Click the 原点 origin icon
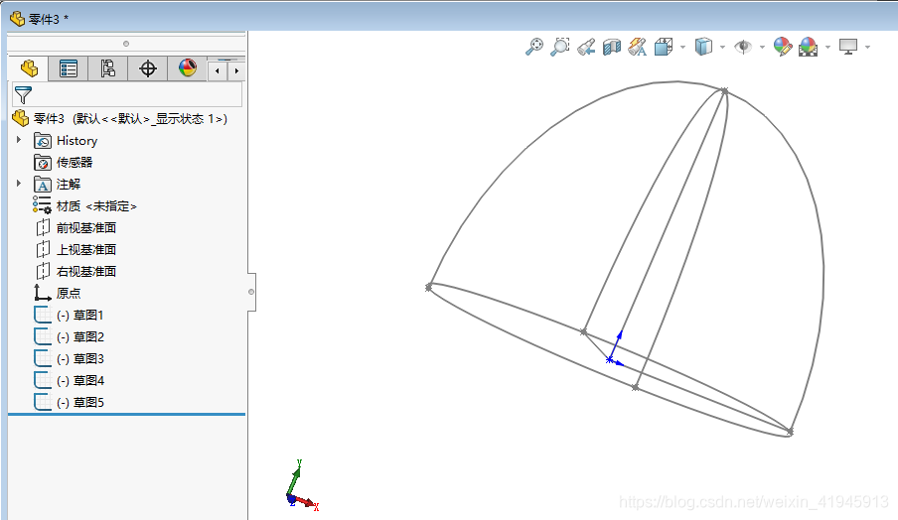The height and width of the screenshot is (520, 898). [x=43, y=293]
